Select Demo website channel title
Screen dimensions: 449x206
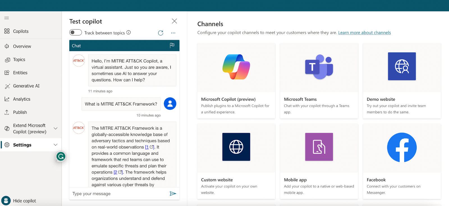(x=381, y=99)
